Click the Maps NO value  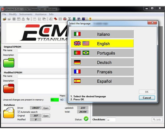click(x=63, y=100)
